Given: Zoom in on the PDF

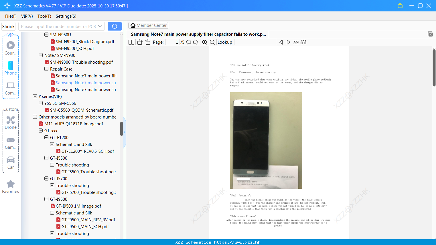Looking at the screenshot, I should coord(205,42).
